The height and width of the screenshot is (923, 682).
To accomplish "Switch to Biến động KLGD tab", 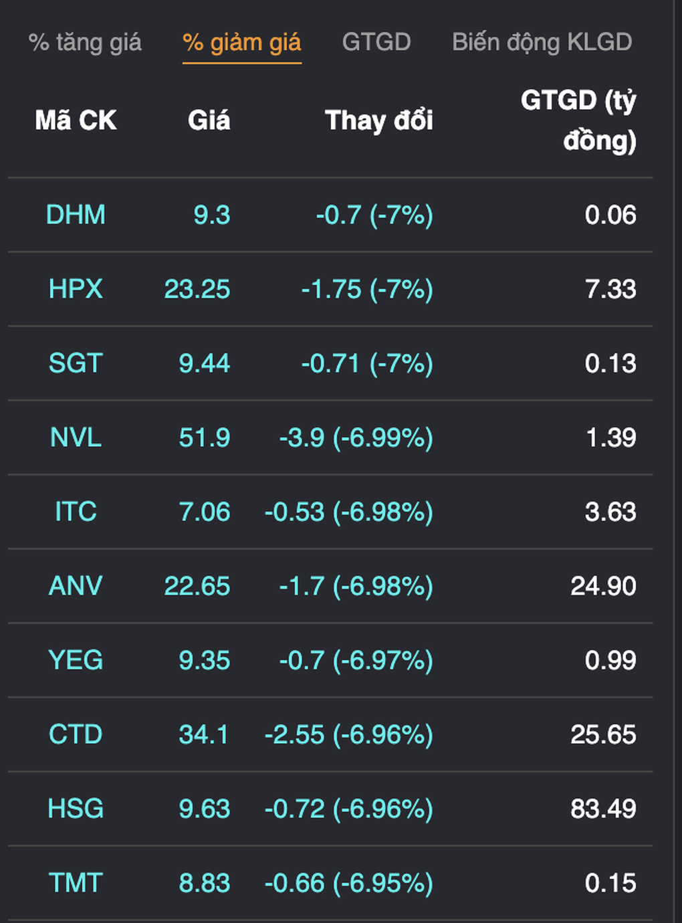I will coord(542,42).
